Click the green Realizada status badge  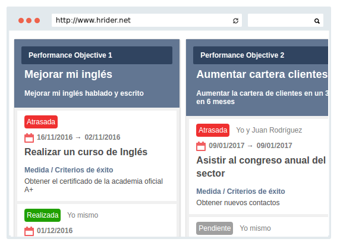click(x=43, y=215)
